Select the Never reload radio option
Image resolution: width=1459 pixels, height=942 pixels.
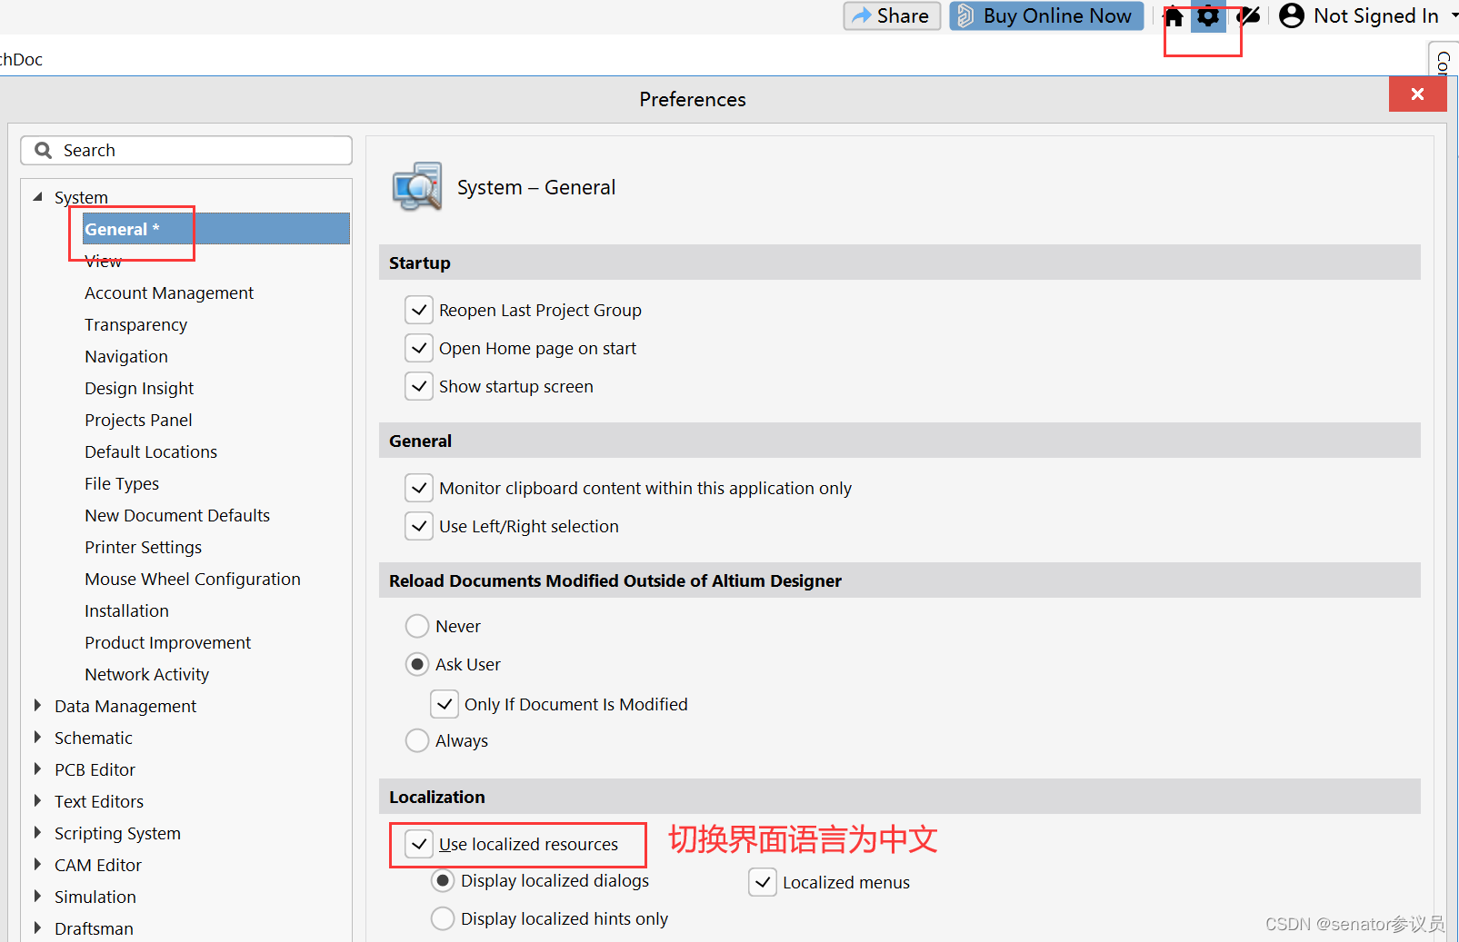tap(417, 626)
